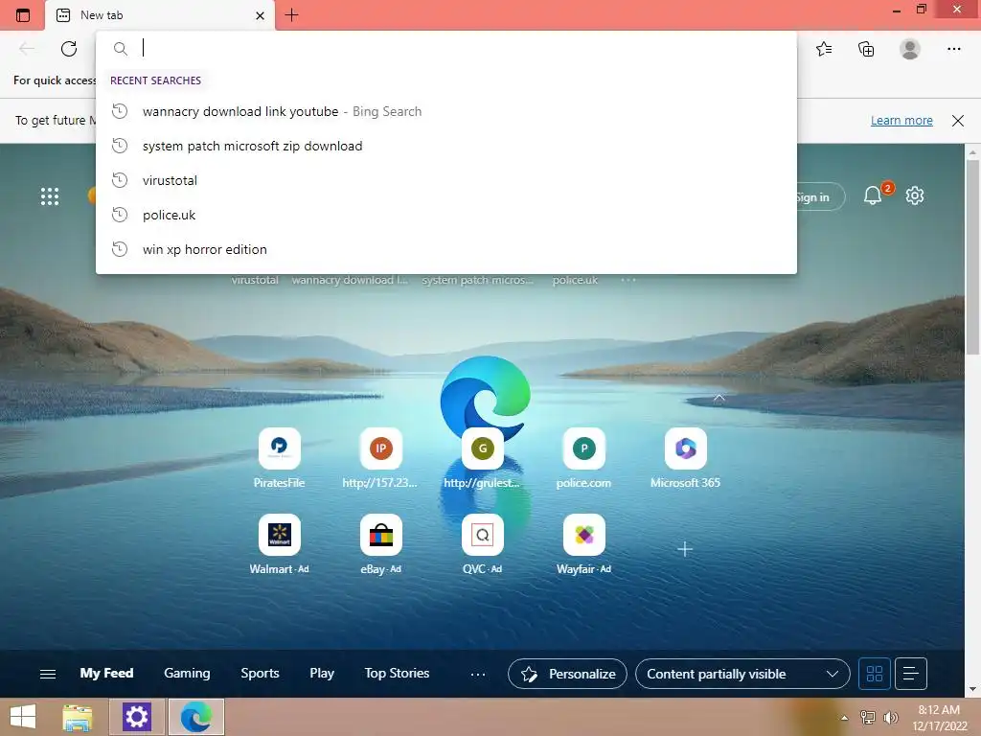Select recent search system patch microsoft zip download
This screenshot has height=736, width=981.
coord(446,146)
